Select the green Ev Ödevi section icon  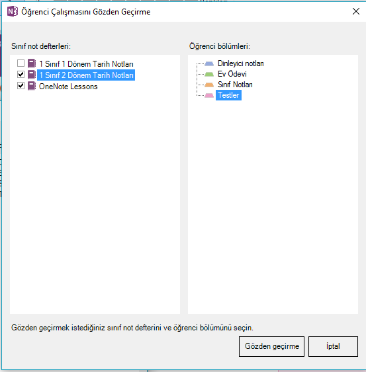point(209,74)
